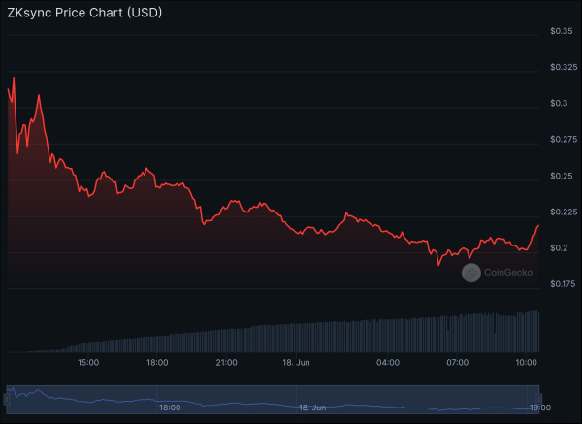Click the $0.2 price axis label
This screenshot has height=424, width=582.
tap(559, 248)
